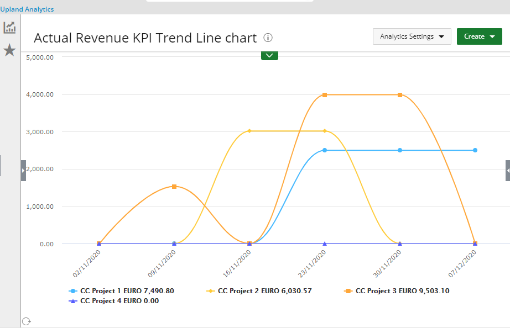510x328 pixels.
Task: Expand the green chevron panel above chart
Action: pyautogui.click(x=269, y=55)
